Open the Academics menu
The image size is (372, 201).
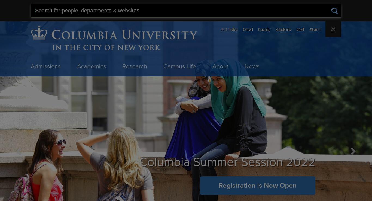coord(92,66)
